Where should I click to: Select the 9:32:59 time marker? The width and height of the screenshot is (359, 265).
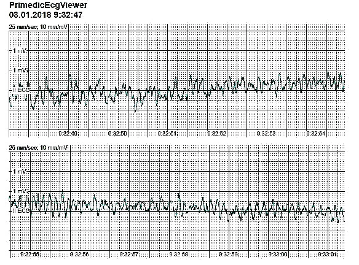(228, 254)
